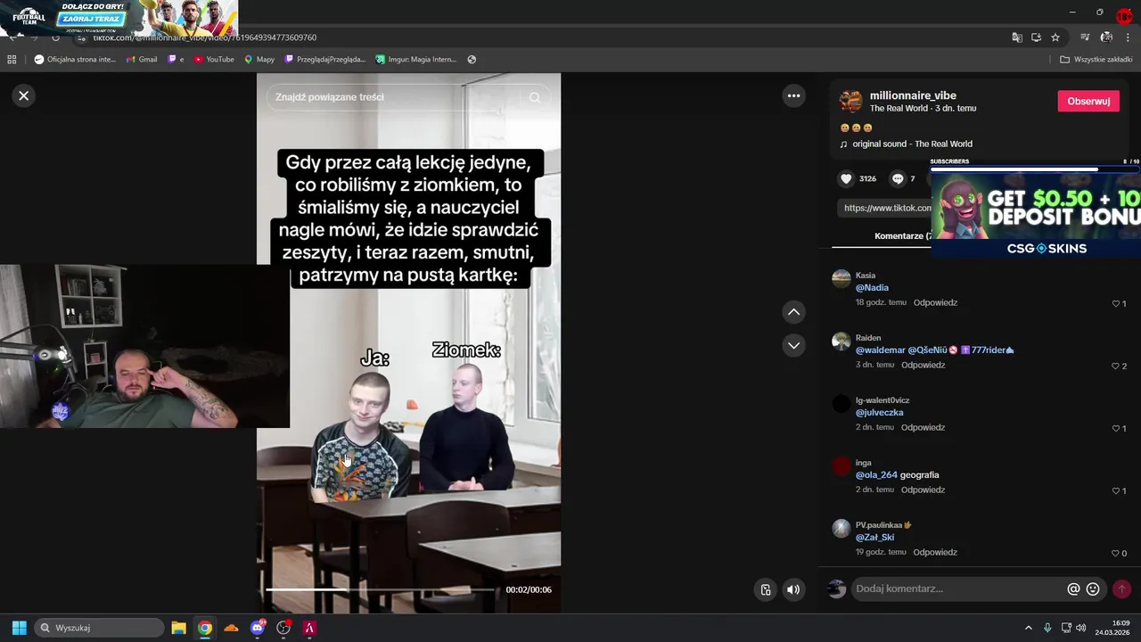Open Kasia's profile avatar
Viewport: 1141px width, 642px height.
[x=841, y=278]
